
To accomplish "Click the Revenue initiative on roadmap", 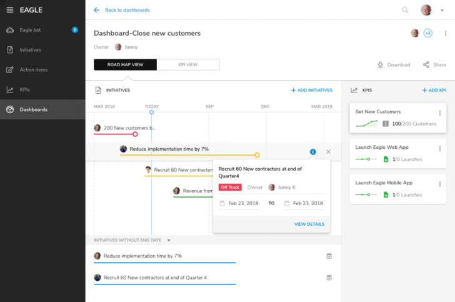I will (x=193, y=191).
